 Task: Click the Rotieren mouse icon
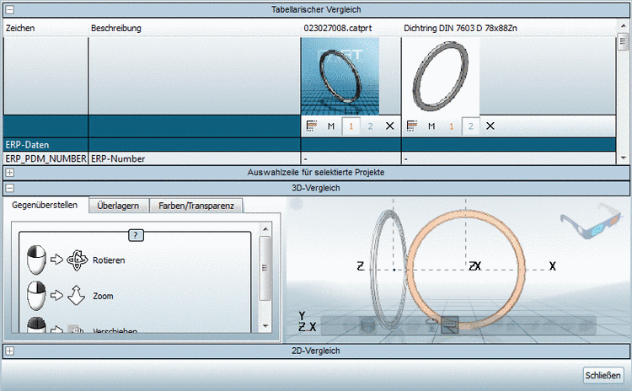tap(36, 260)
